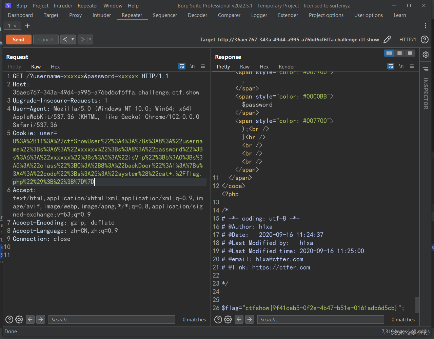Screen dimensions: 434x339
Task: Switch to the Proxy tab
Action: pyautogui.click(x=75, y=15)
